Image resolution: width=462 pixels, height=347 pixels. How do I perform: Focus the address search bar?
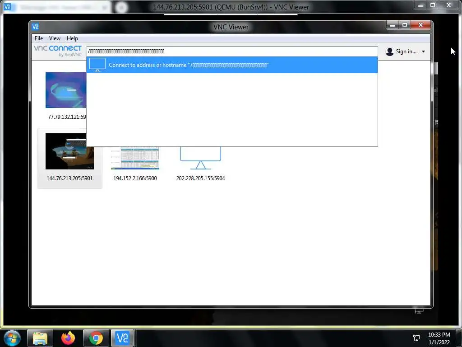(x=232, y=51)
